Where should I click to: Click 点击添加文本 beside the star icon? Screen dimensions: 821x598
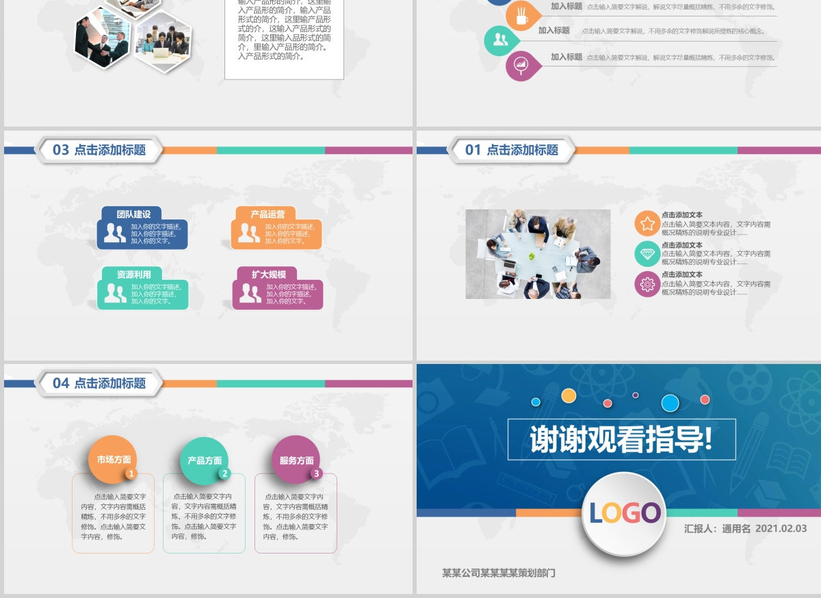pyautogui.click(x=681, y=215)
